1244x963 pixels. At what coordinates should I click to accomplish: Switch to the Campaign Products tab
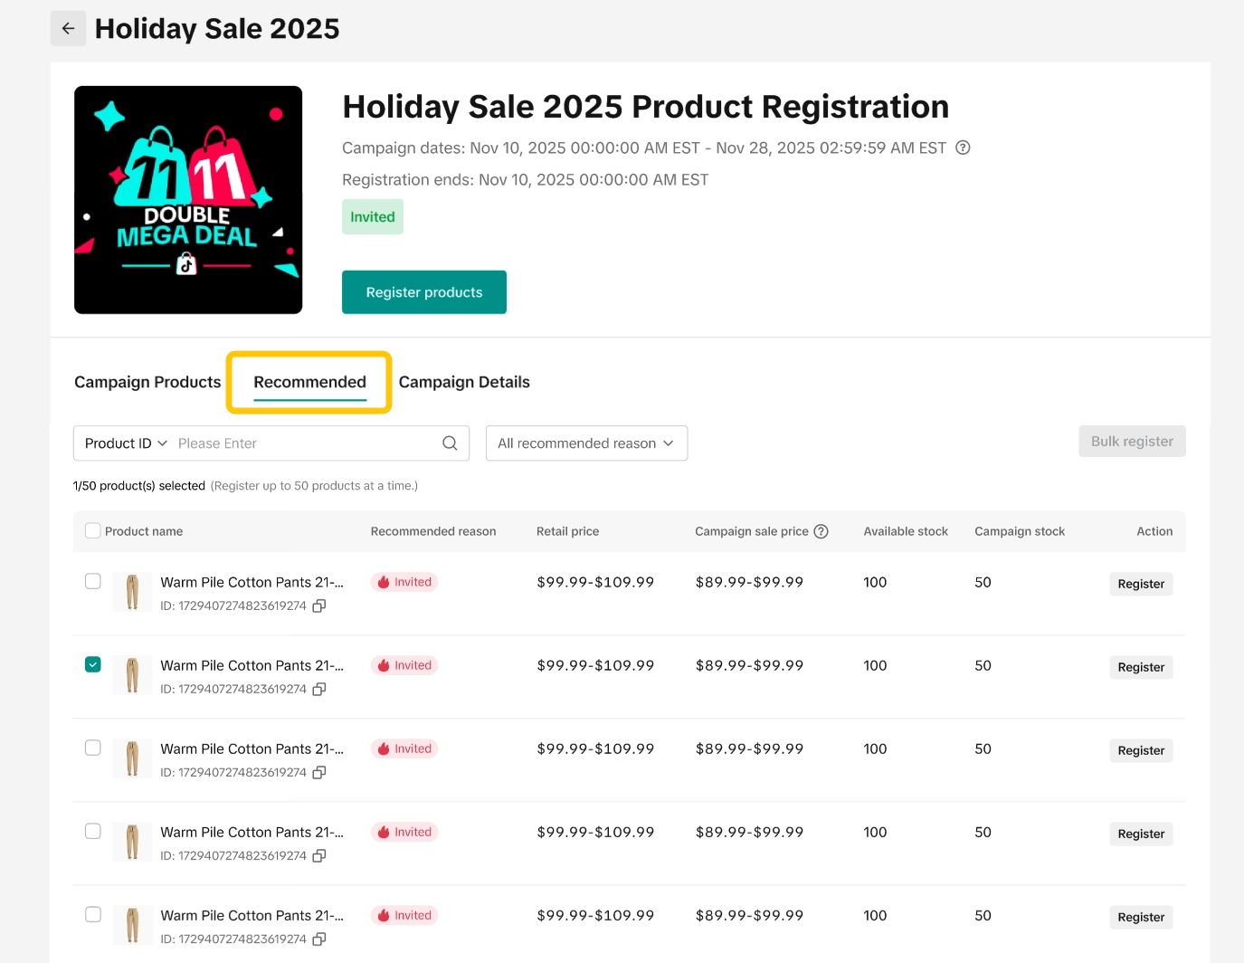click(147, 382)
